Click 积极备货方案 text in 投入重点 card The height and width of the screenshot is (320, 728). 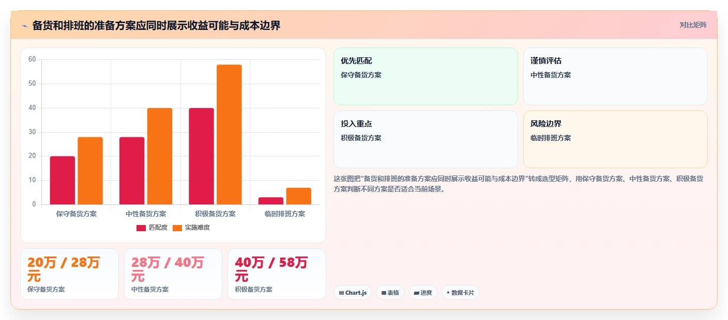click(x=361, y=138)
